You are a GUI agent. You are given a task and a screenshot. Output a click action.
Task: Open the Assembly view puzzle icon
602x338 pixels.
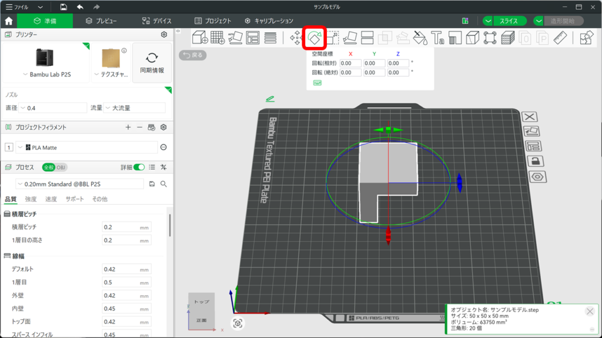(x=586, y=38)
